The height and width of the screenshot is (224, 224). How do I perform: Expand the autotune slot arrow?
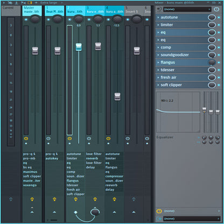tap(158, 17)
